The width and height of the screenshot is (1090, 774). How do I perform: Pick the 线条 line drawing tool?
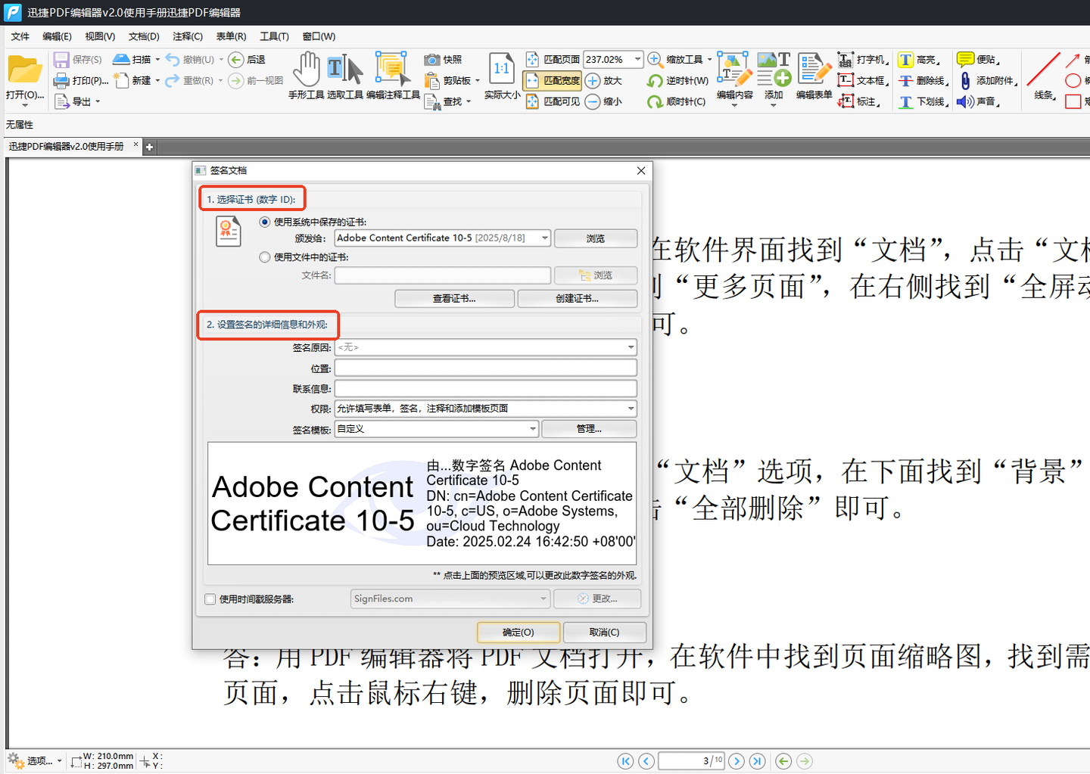point(1045,76)
